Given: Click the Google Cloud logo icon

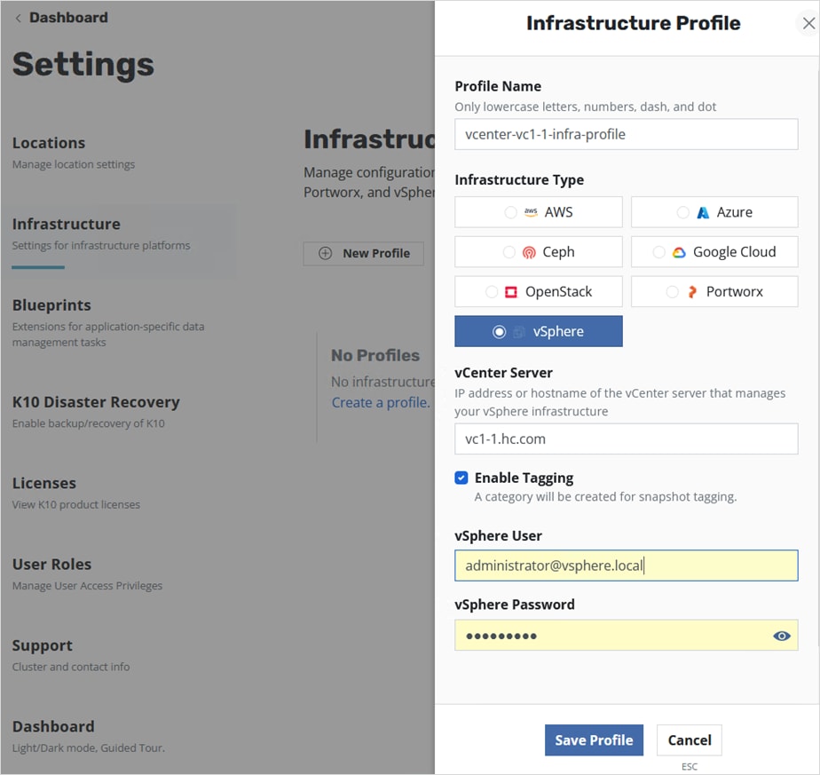Looking at the screenshot, I should click(679, 252).
